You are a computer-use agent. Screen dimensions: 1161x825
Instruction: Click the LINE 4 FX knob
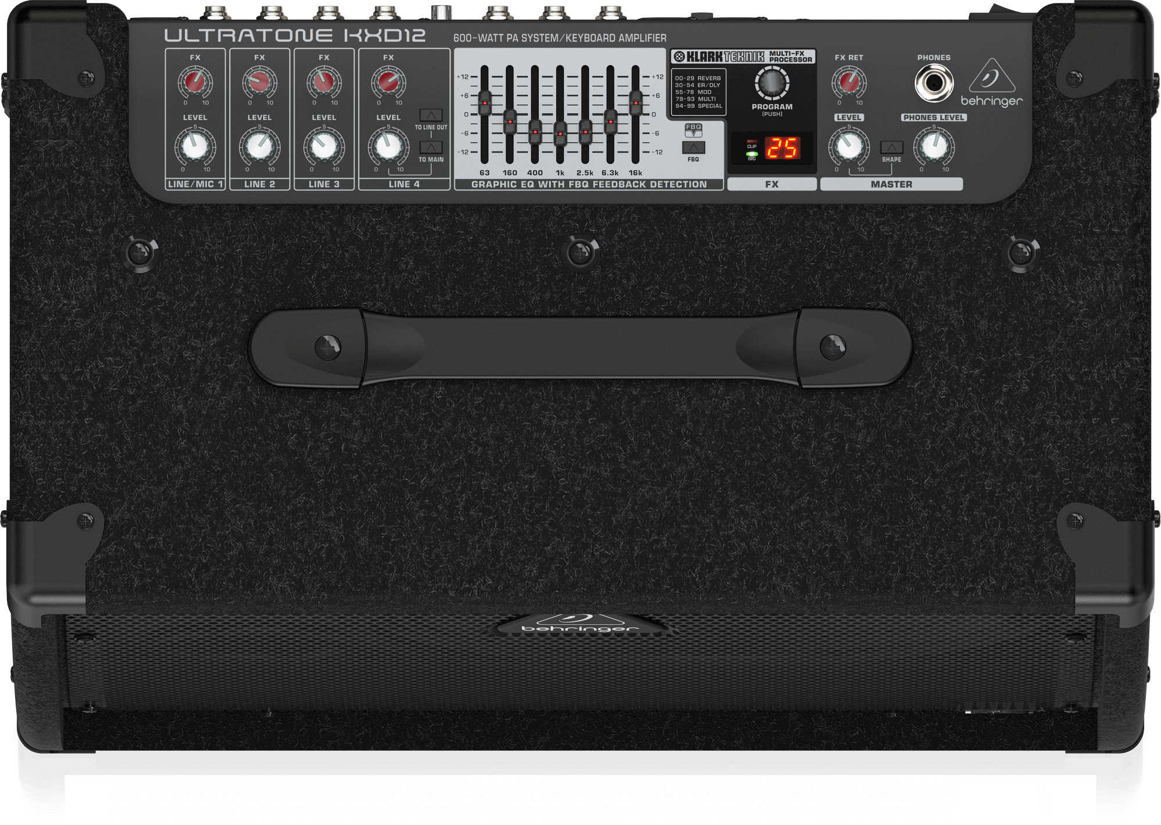[x=388, y=82]
